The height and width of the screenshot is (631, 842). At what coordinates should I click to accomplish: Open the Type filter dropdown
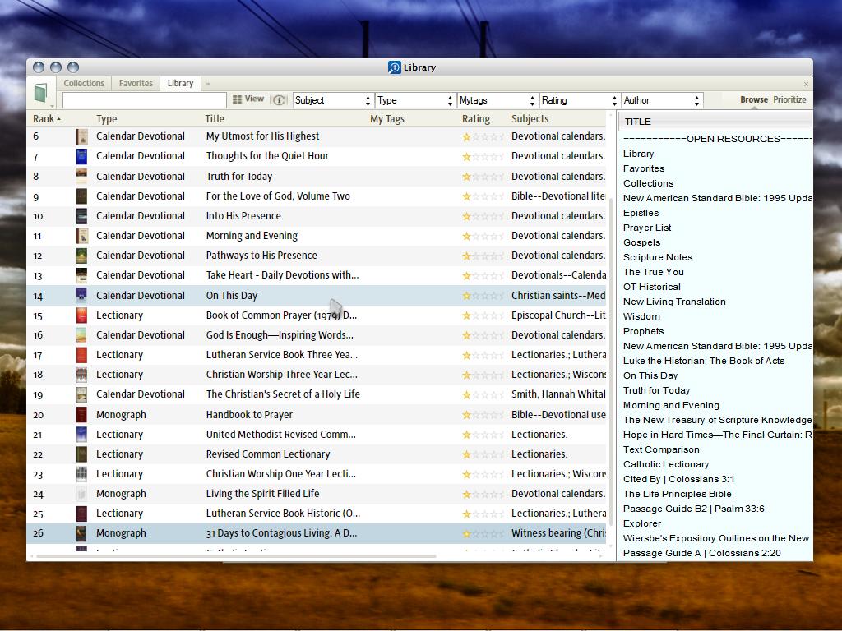(414, 100)
